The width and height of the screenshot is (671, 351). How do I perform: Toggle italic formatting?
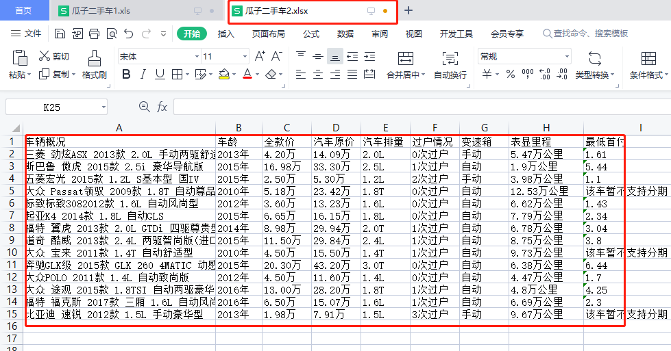click(143, 75)
